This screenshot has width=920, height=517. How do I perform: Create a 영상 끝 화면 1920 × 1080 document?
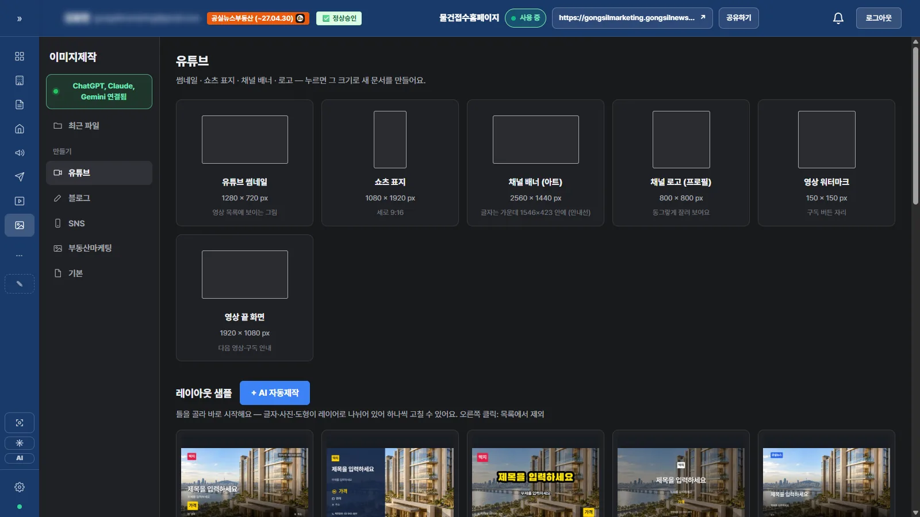point(244,298)
